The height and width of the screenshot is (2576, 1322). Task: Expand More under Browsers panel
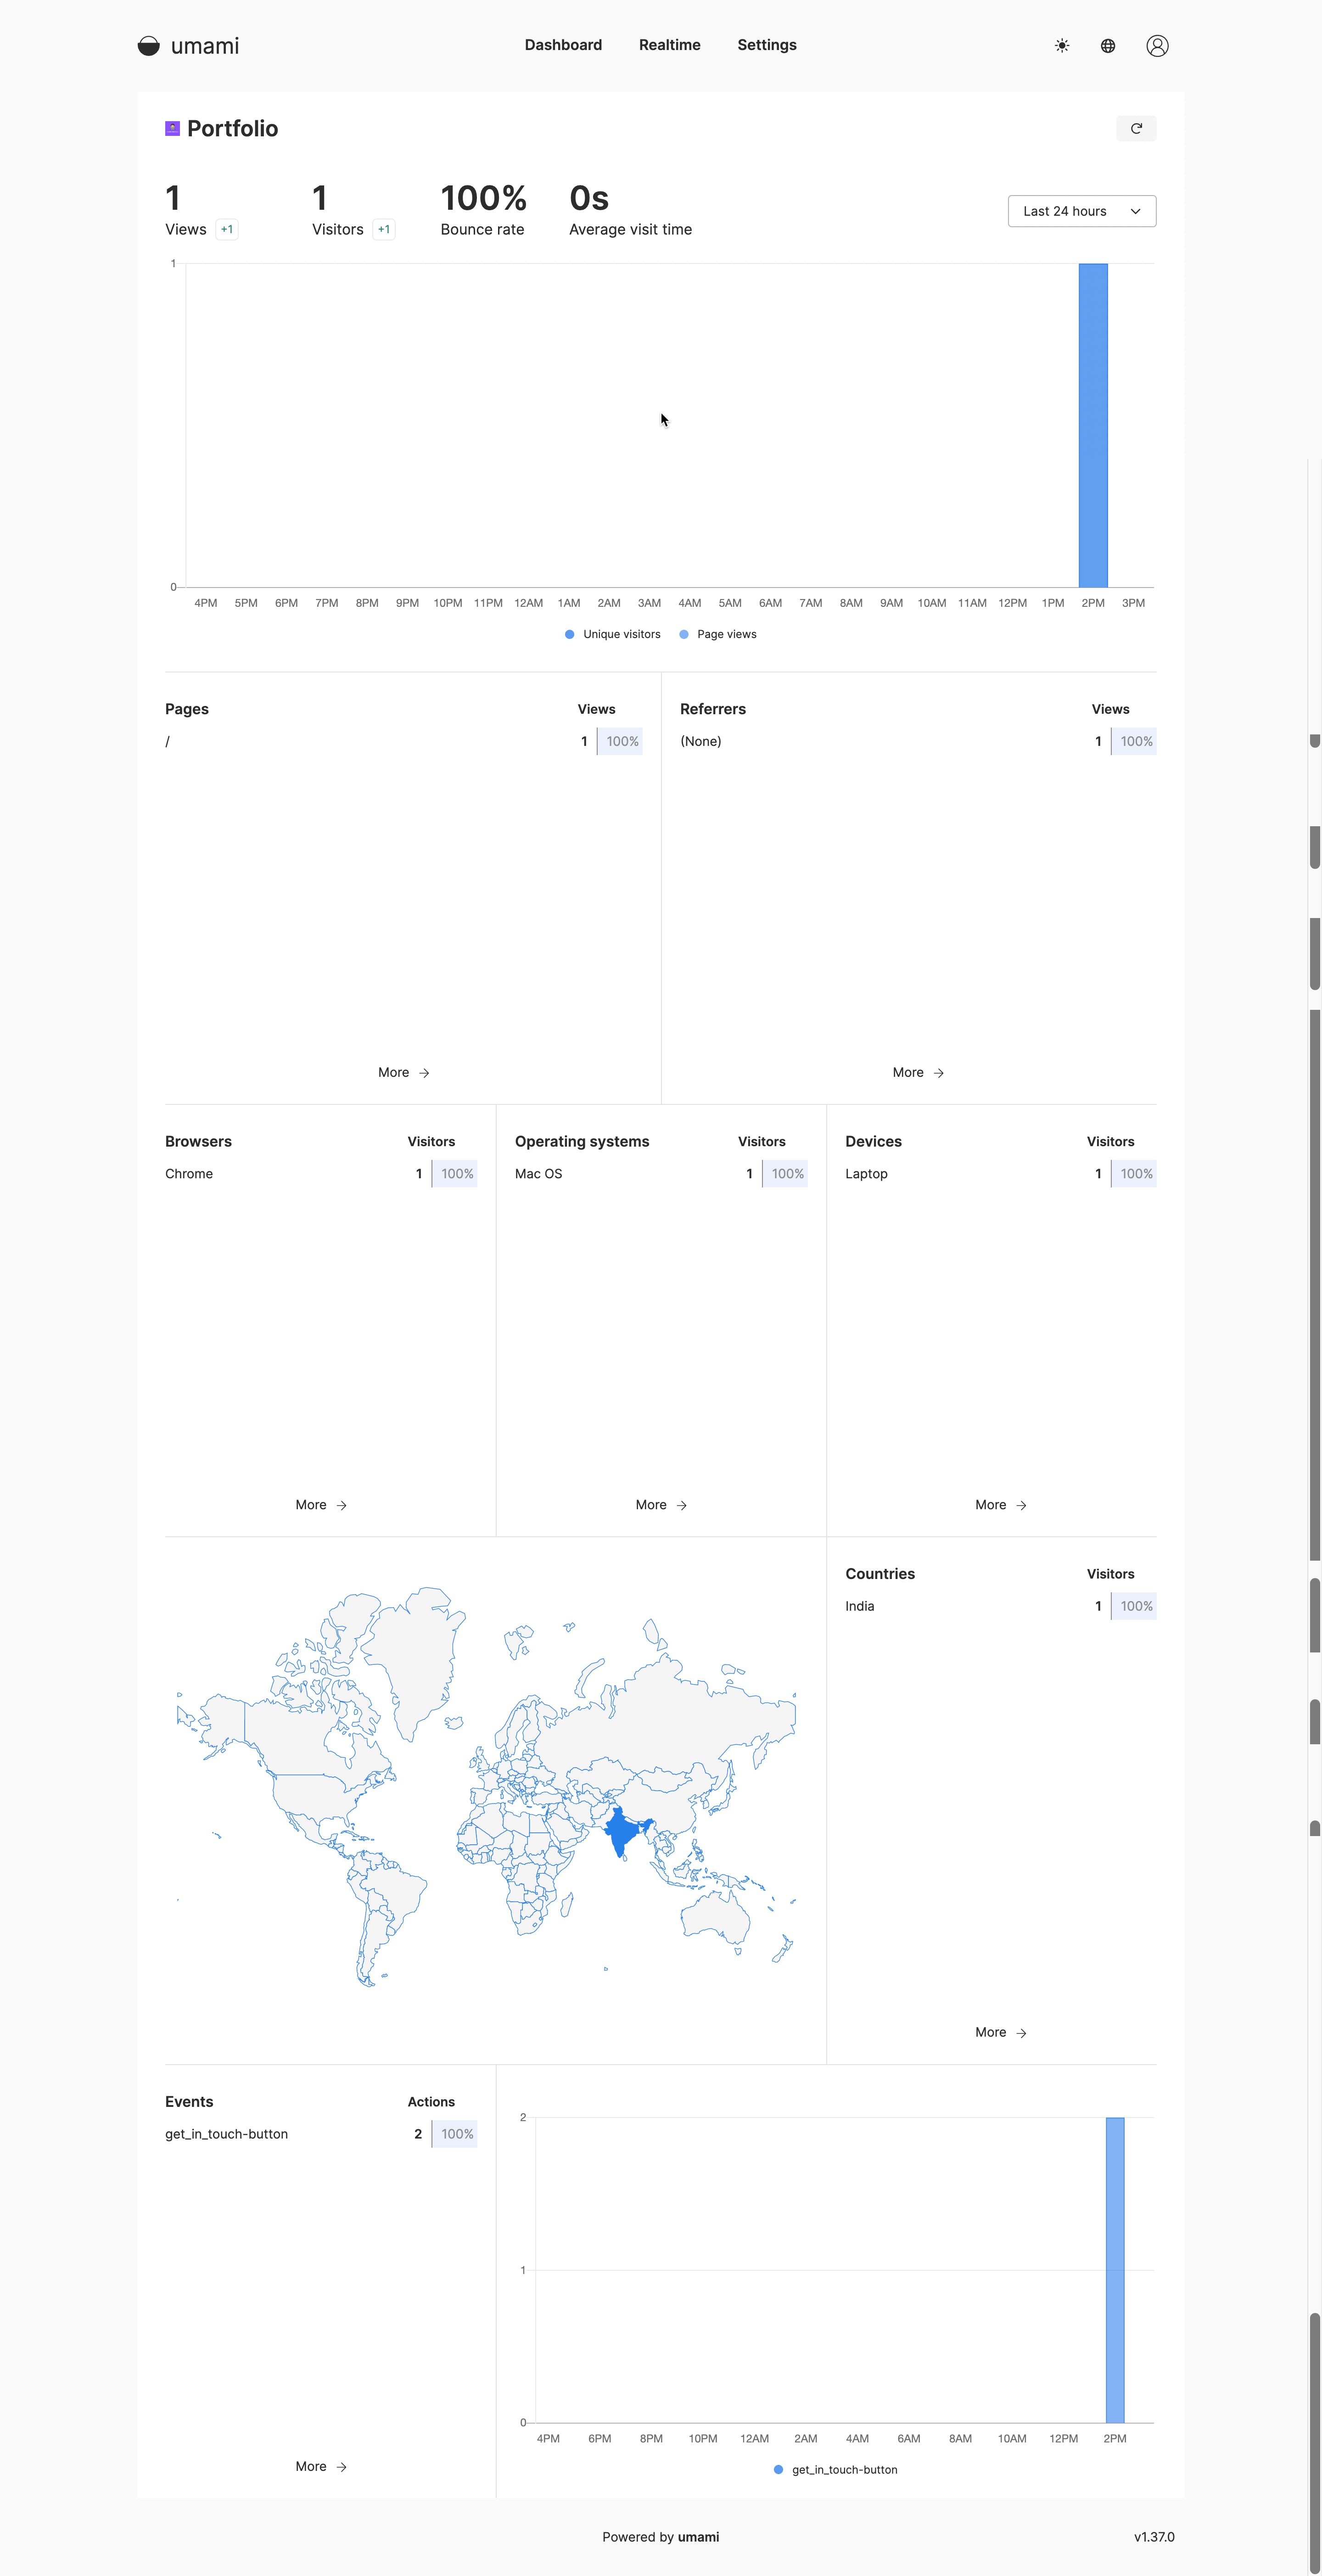click(320, 1504)
